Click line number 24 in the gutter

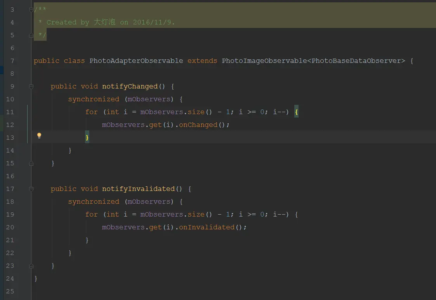[x=10, y=278]
